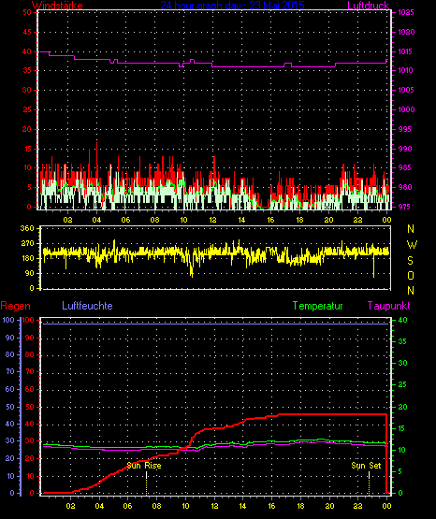The image size is (436, 519).
Task: Click the 40 temperature axis value
Action: coord(402,320)
